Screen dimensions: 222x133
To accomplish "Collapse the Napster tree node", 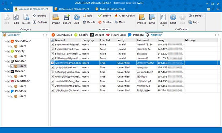I will click(5, 61).
